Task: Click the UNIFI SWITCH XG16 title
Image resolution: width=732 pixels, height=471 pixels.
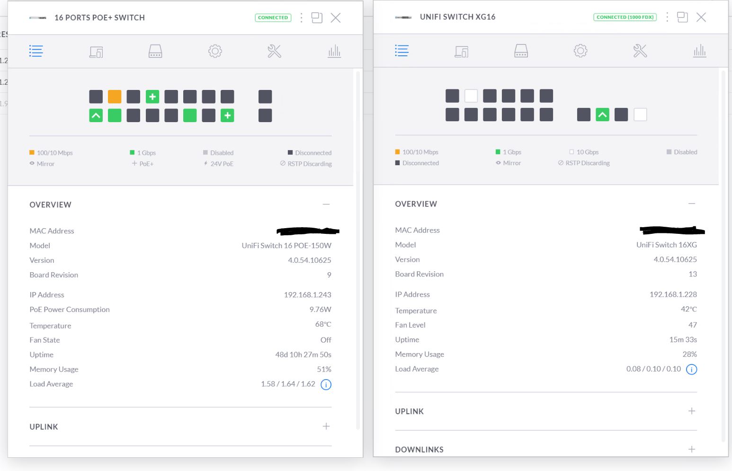Action: 458,17
